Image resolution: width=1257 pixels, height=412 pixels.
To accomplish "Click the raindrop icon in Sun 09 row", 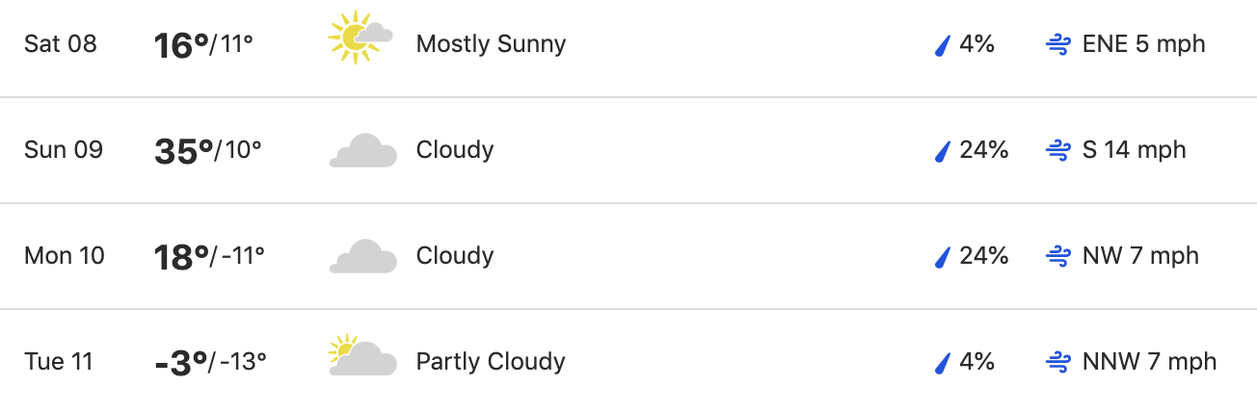I will (x=943, y=150).
